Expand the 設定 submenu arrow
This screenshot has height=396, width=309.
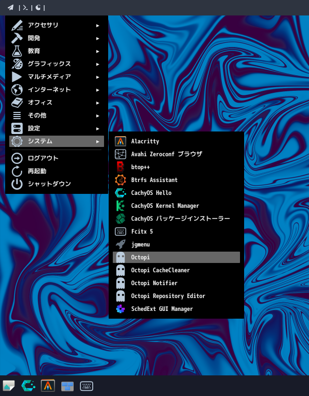pos(98,128)
